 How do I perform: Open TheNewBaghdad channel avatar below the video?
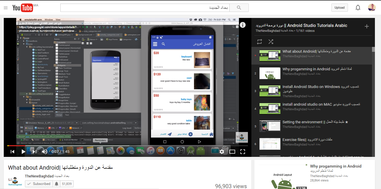15,181
